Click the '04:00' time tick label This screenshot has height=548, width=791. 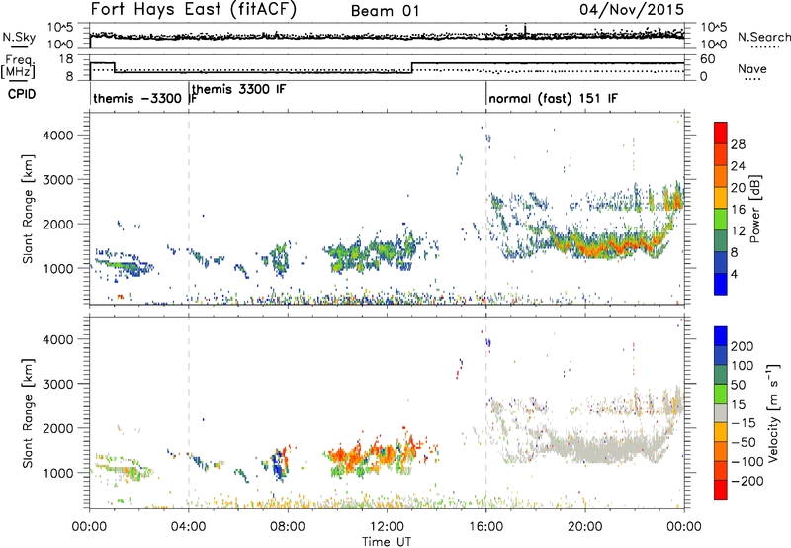pyautogui.click(x=188, y=527)
